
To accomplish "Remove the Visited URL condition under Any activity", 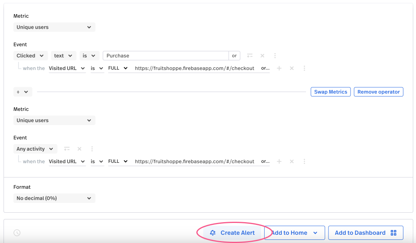I will 292,161.
